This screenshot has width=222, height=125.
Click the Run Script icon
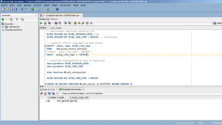[45, 23]
